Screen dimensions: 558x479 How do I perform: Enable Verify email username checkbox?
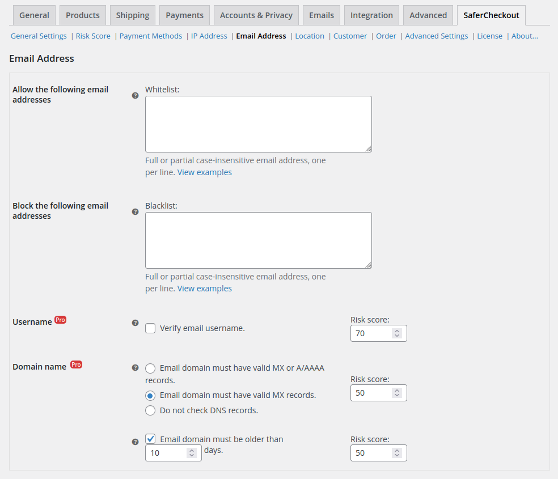[150, 328]
